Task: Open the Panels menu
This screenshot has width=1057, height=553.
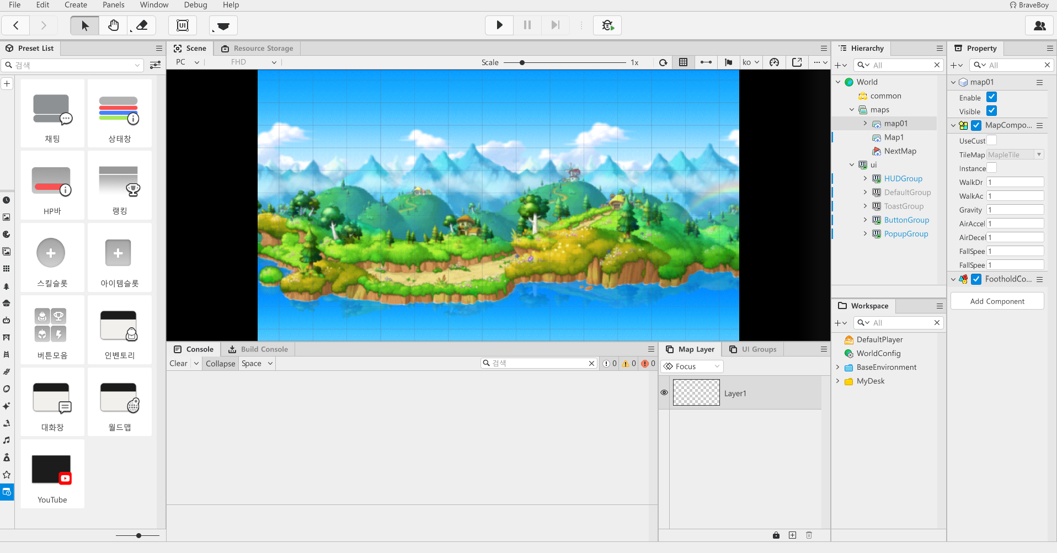Action: coord(114,5)
